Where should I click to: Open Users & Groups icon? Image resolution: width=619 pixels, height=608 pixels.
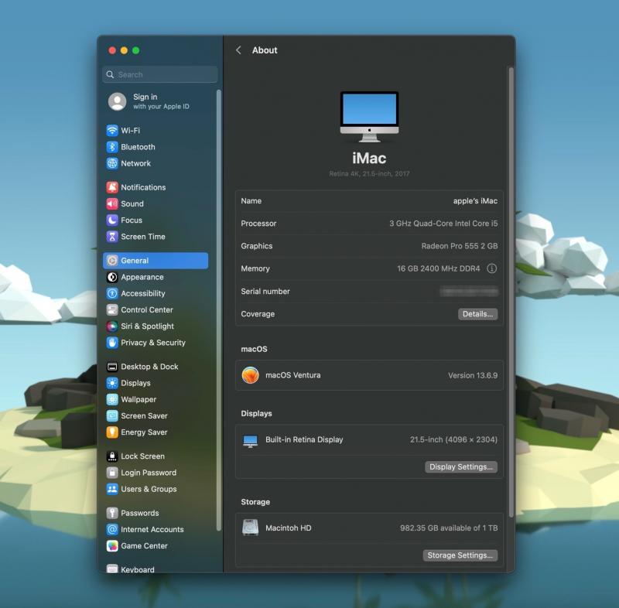tap(112, 489)
